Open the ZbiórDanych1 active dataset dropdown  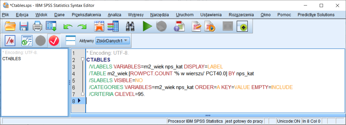coord(112,41)
